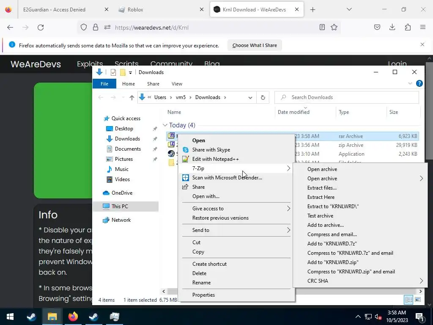The width and height of the screenshot is (433, 325).
Task: Expand the Explorer ribbon chevron
Action: (x=410, y=83)
